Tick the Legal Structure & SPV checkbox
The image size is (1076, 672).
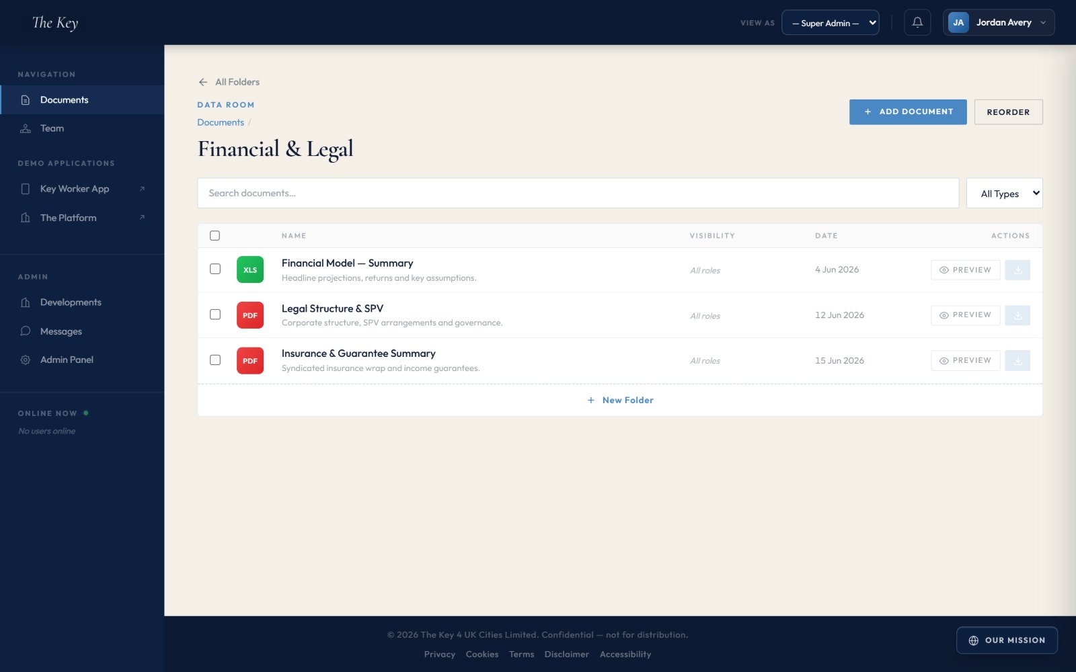[215, 314]
